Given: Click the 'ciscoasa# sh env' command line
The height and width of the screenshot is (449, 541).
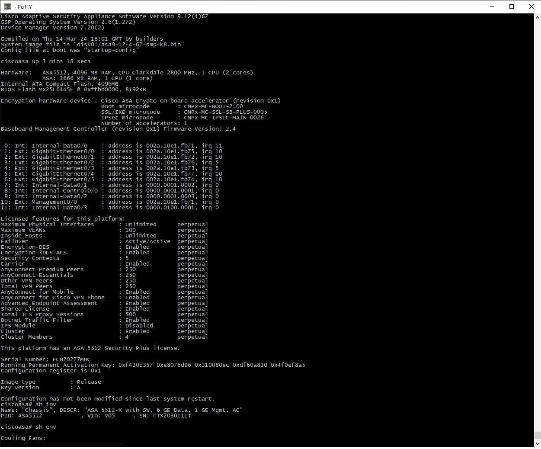Looking at the screenshot, I should point(28,427).
